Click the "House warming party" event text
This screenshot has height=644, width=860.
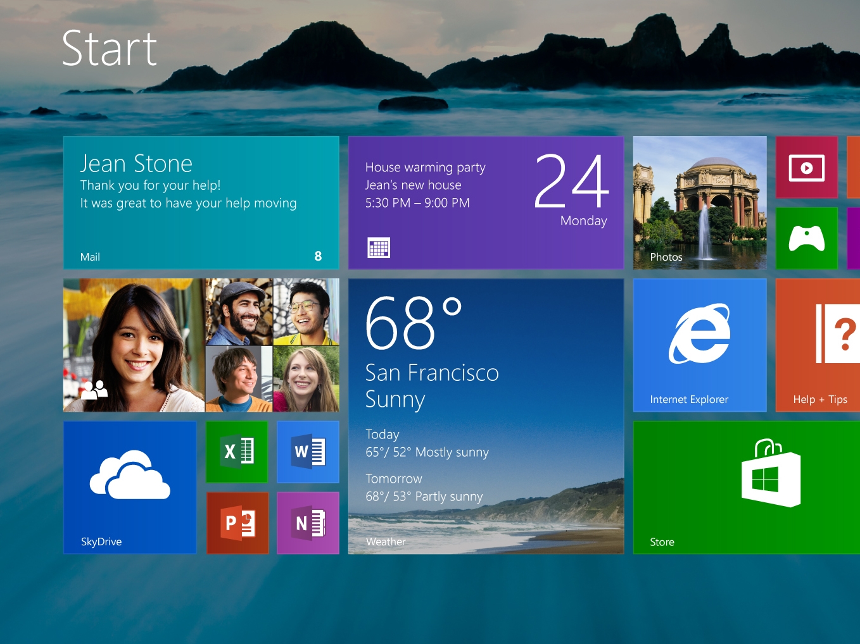[425, 168]
